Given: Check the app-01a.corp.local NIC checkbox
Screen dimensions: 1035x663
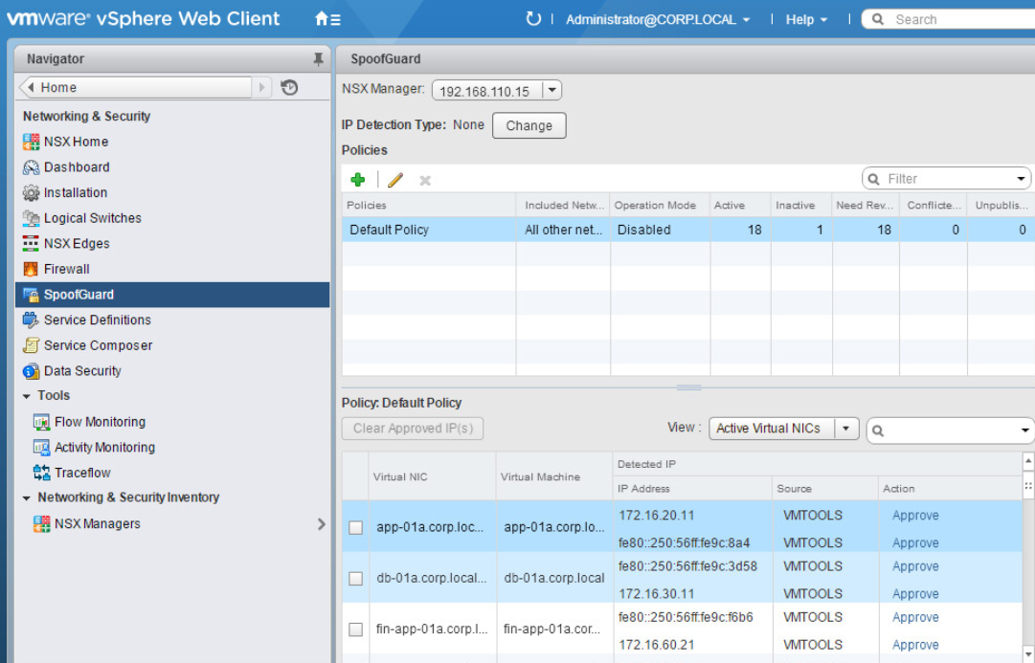Looking at the screenshot, I should coord(356,527).
